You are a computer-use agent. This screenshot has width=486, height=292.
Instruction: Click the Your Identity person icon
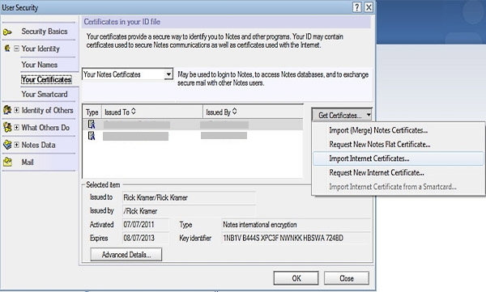coord(7,49)
